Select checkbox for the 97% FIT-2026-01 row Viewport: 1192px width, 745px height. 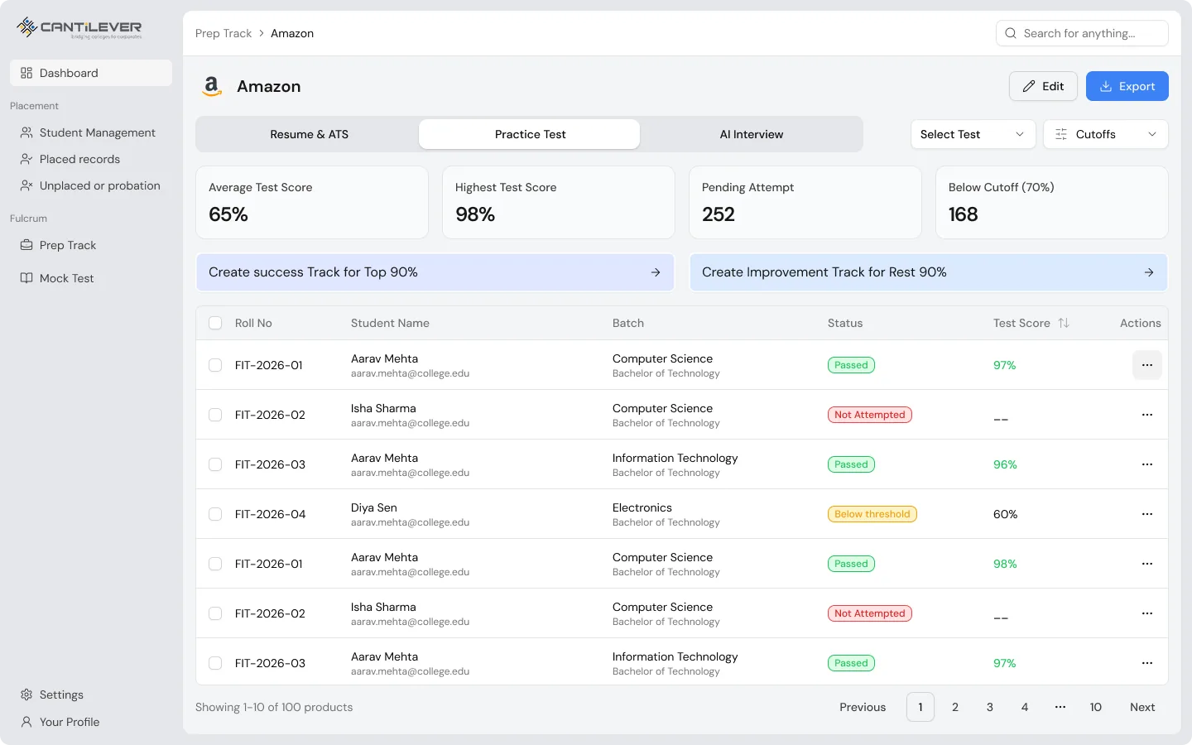click(215, 365)
